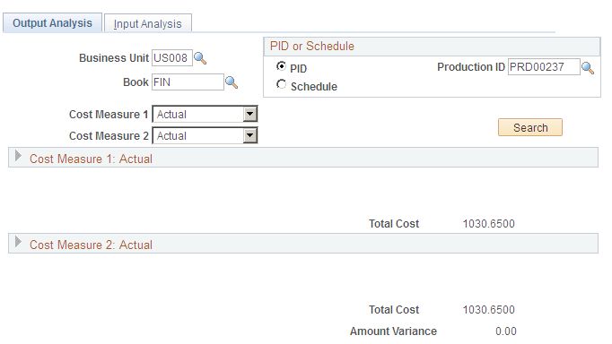Focus the Business Unit field

coord(172,58)
